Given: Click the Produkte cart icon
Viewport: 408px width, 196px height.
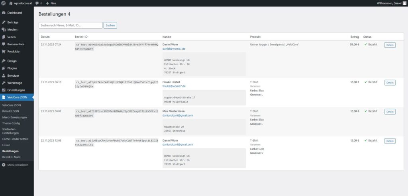Looking at the screenshot, I should click(4, 51).
